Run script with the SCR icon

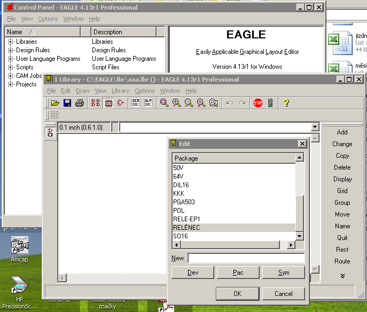click(136, 103)
